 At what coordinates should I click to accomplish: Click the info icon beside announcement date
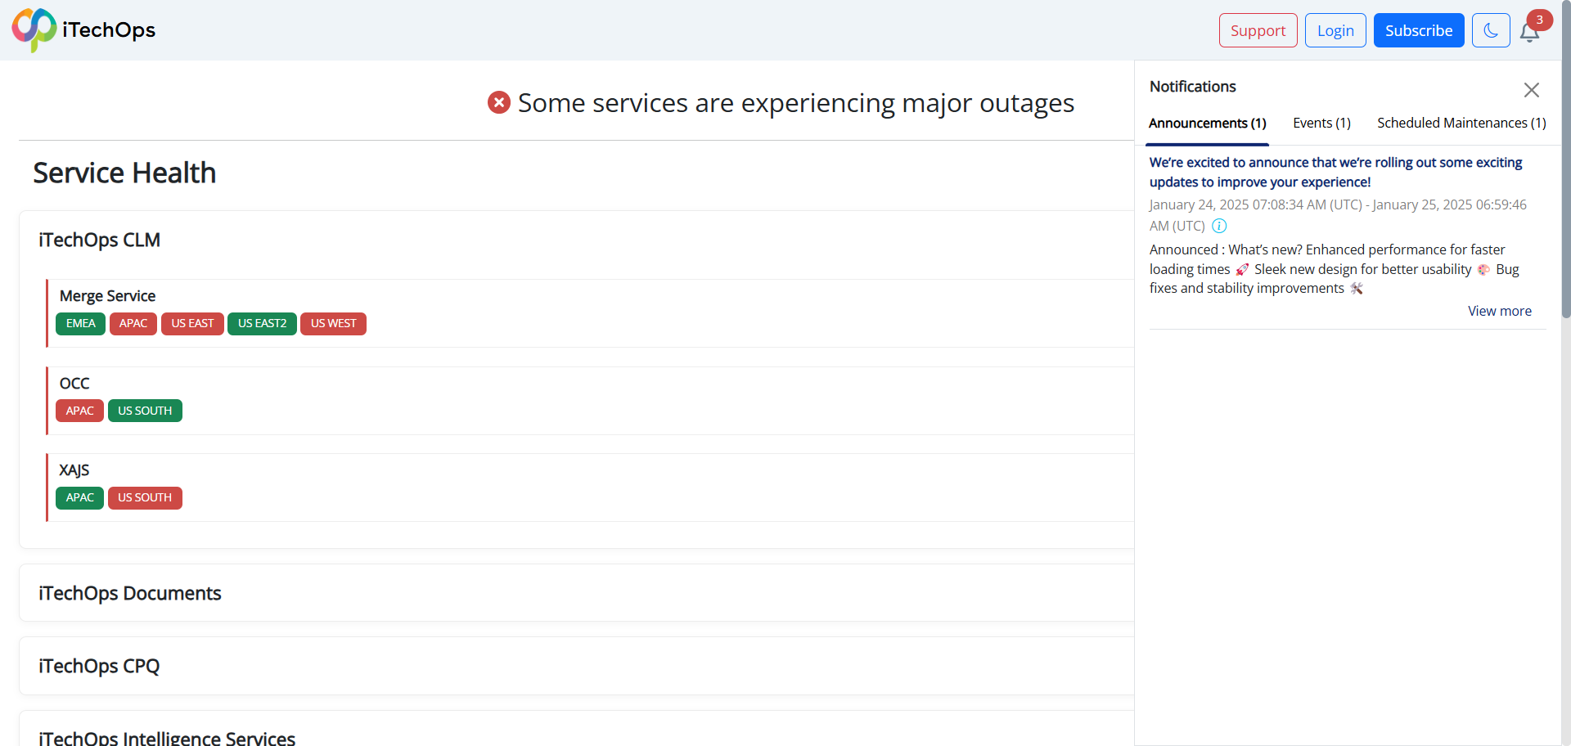click(1219, 226)
